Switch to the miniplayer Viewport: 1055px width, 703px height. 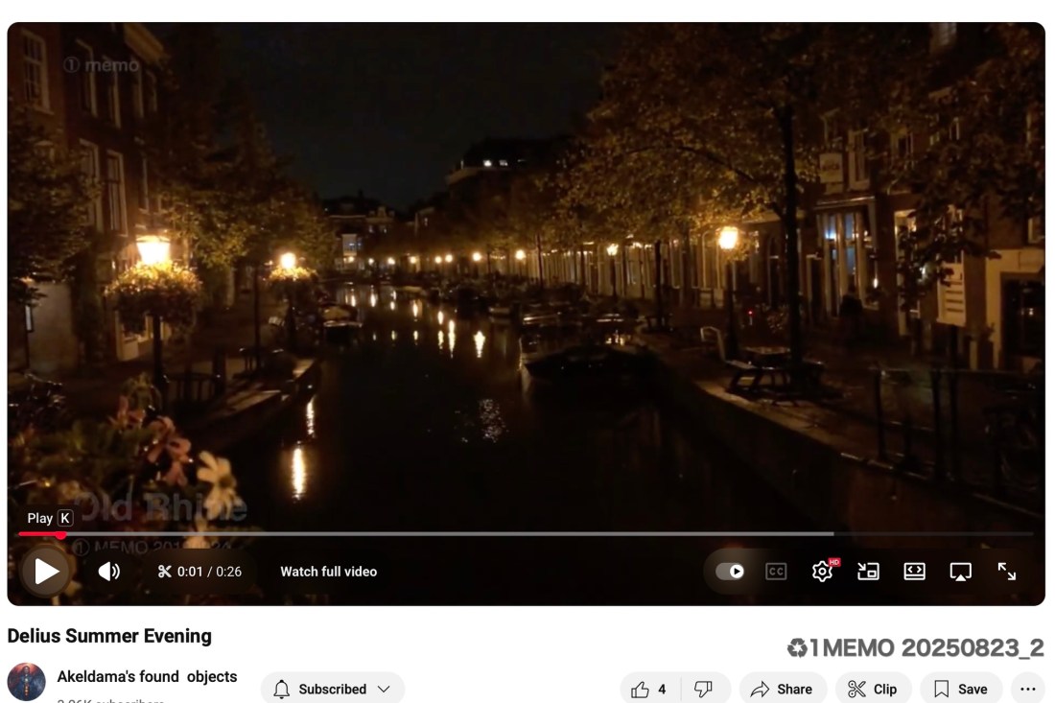(868, 572)
